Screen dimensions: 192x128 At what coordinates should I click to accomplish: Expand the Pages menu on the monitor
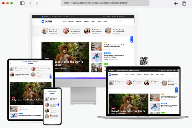pos(94,21)
